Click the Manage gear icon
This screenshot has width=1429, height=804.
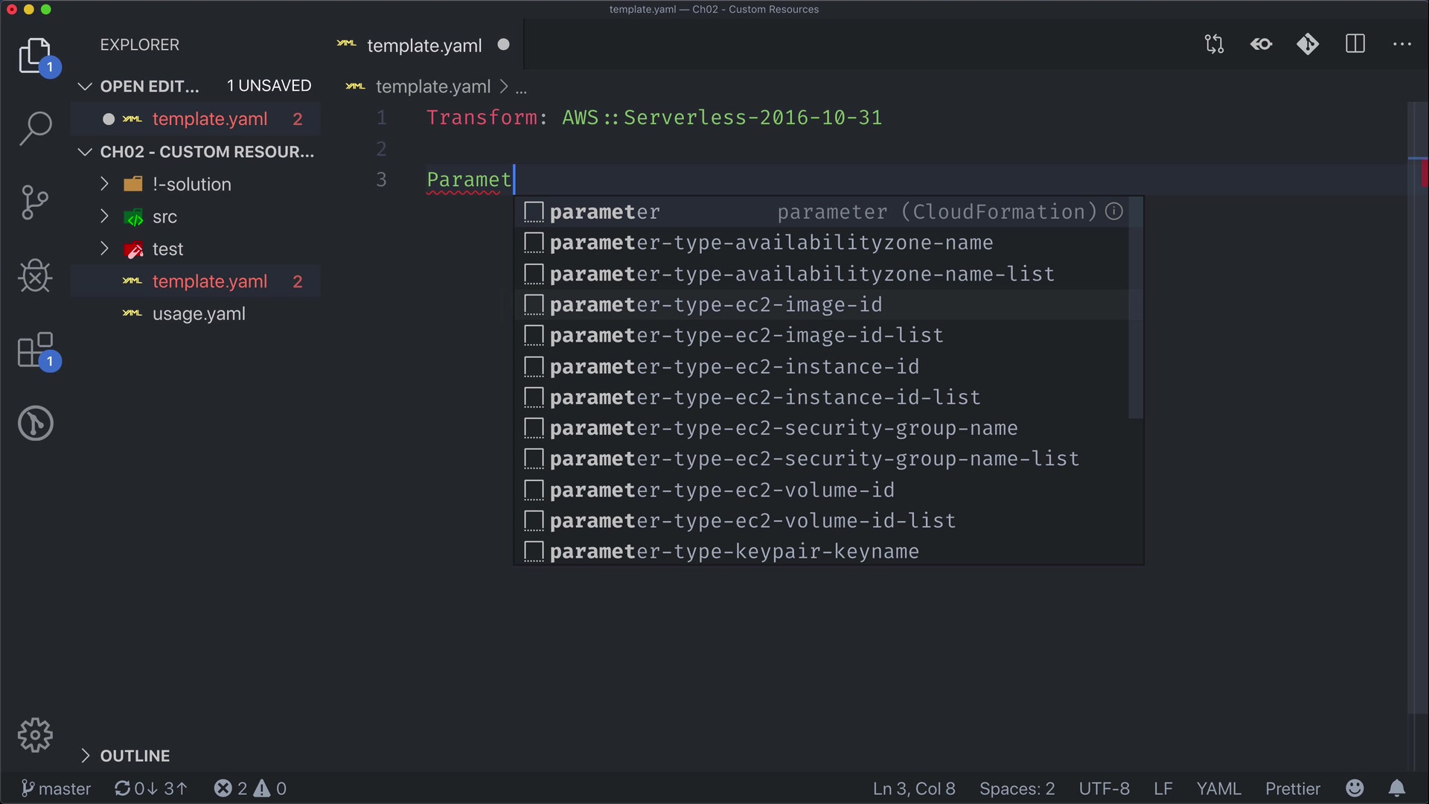[x=35, y=736]
